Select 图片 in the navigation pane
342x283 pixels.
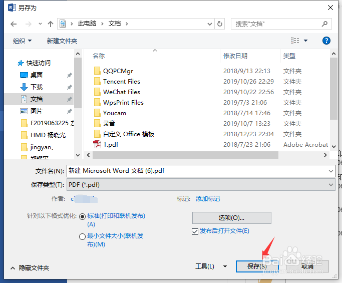pyautogui.click(x=36, y=111)
